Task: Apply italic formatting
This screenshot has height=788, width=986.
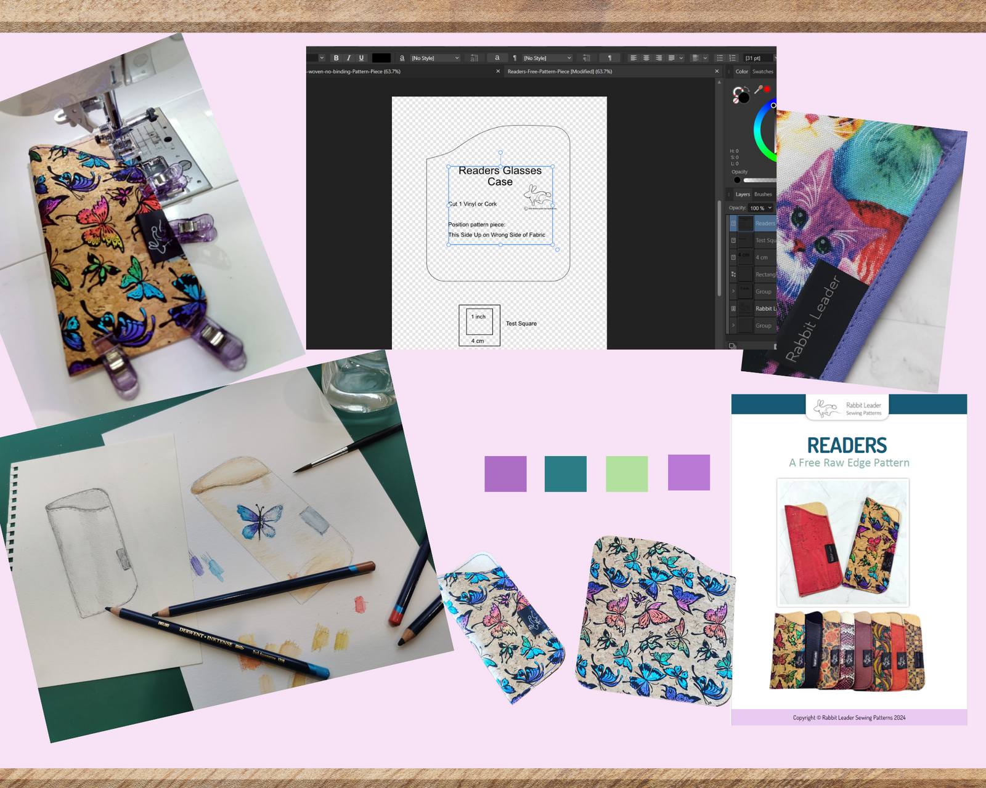Action: coord(349,58)
